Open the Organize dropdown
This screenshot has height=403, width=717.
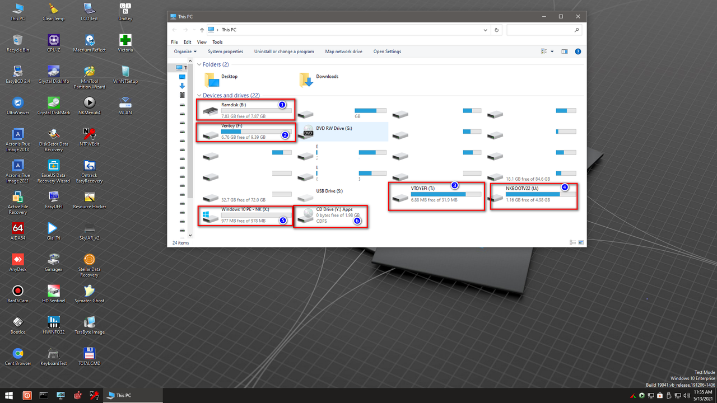185,51
